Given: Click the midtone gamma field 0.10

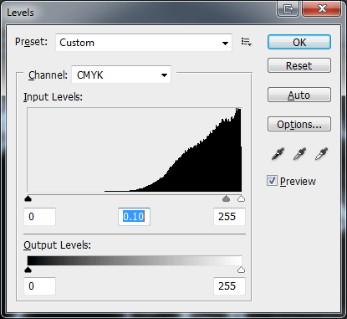Looking at the screenshot, I should coord(134,217).
